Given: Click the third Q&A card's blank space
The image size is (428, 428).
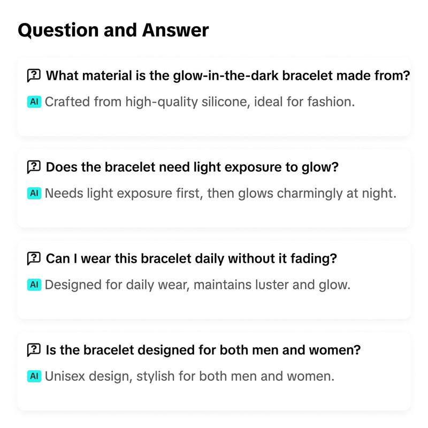Looking at the screenshot, I should [x=213, y=305].
